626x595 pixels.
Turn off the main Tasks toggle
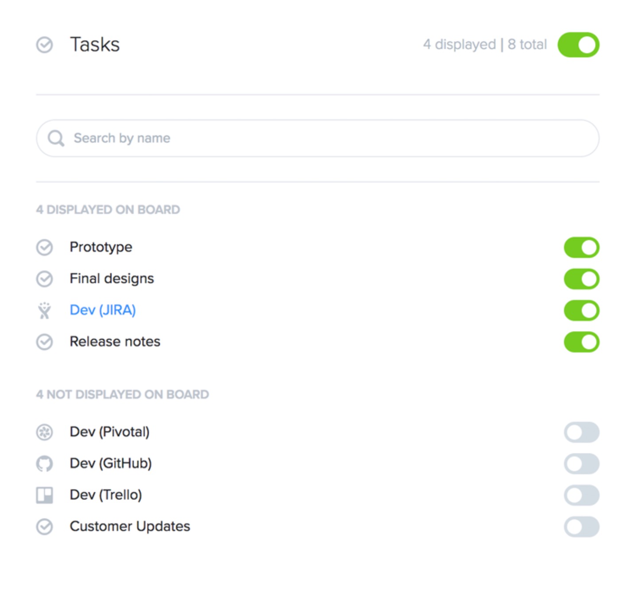pyautogui.click(x=578, y=45)
